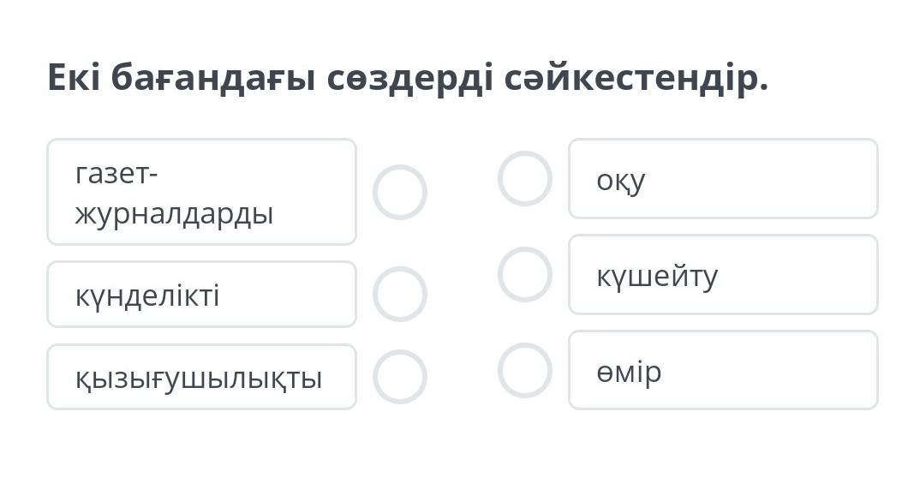Select the күшейту answer card
Image resolution: width=914 pixels, height=495 pixels.
click(722, 275)
